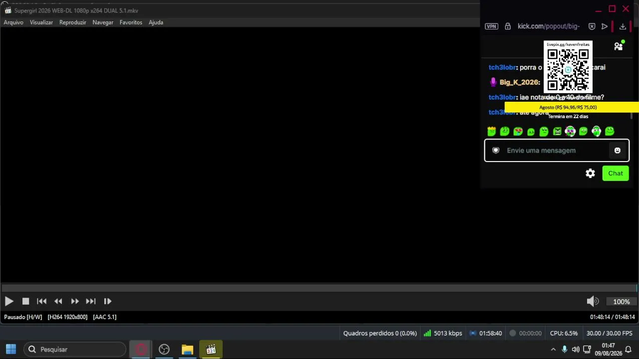The image size is (639, 359).
Task: Click the shield identity icon in the message box
Action: point(496,151)
